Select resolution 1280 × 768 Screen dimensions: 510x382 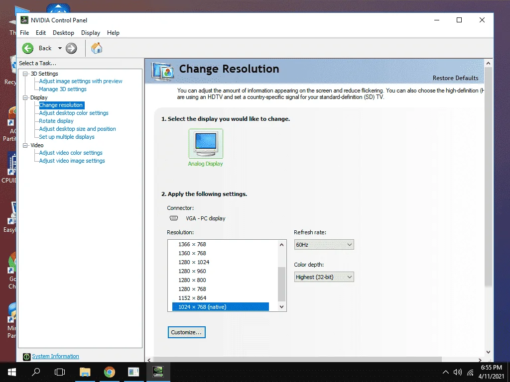tap(192, 289)
